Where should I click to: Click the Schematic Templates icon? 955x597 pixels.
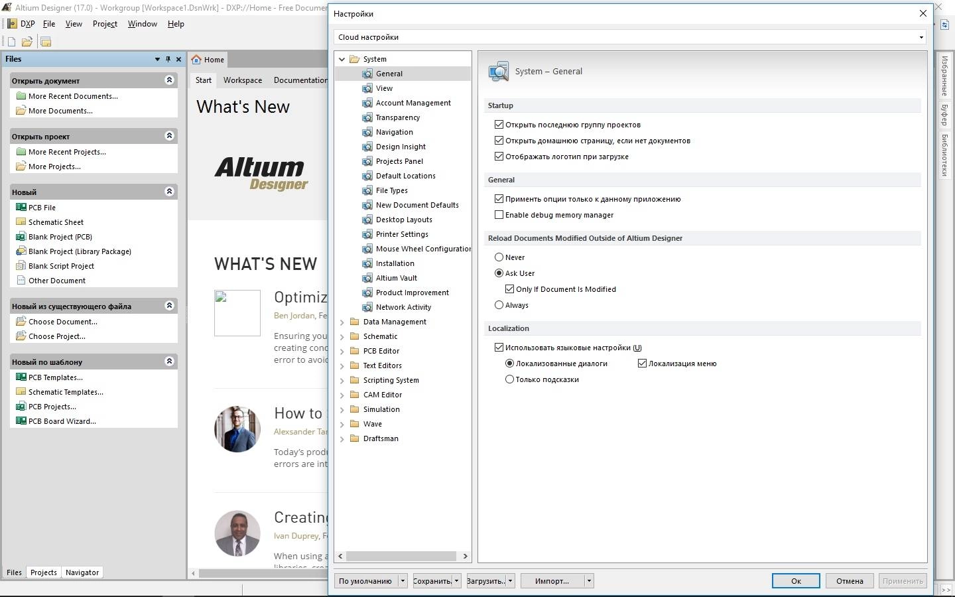pos(21,392)
